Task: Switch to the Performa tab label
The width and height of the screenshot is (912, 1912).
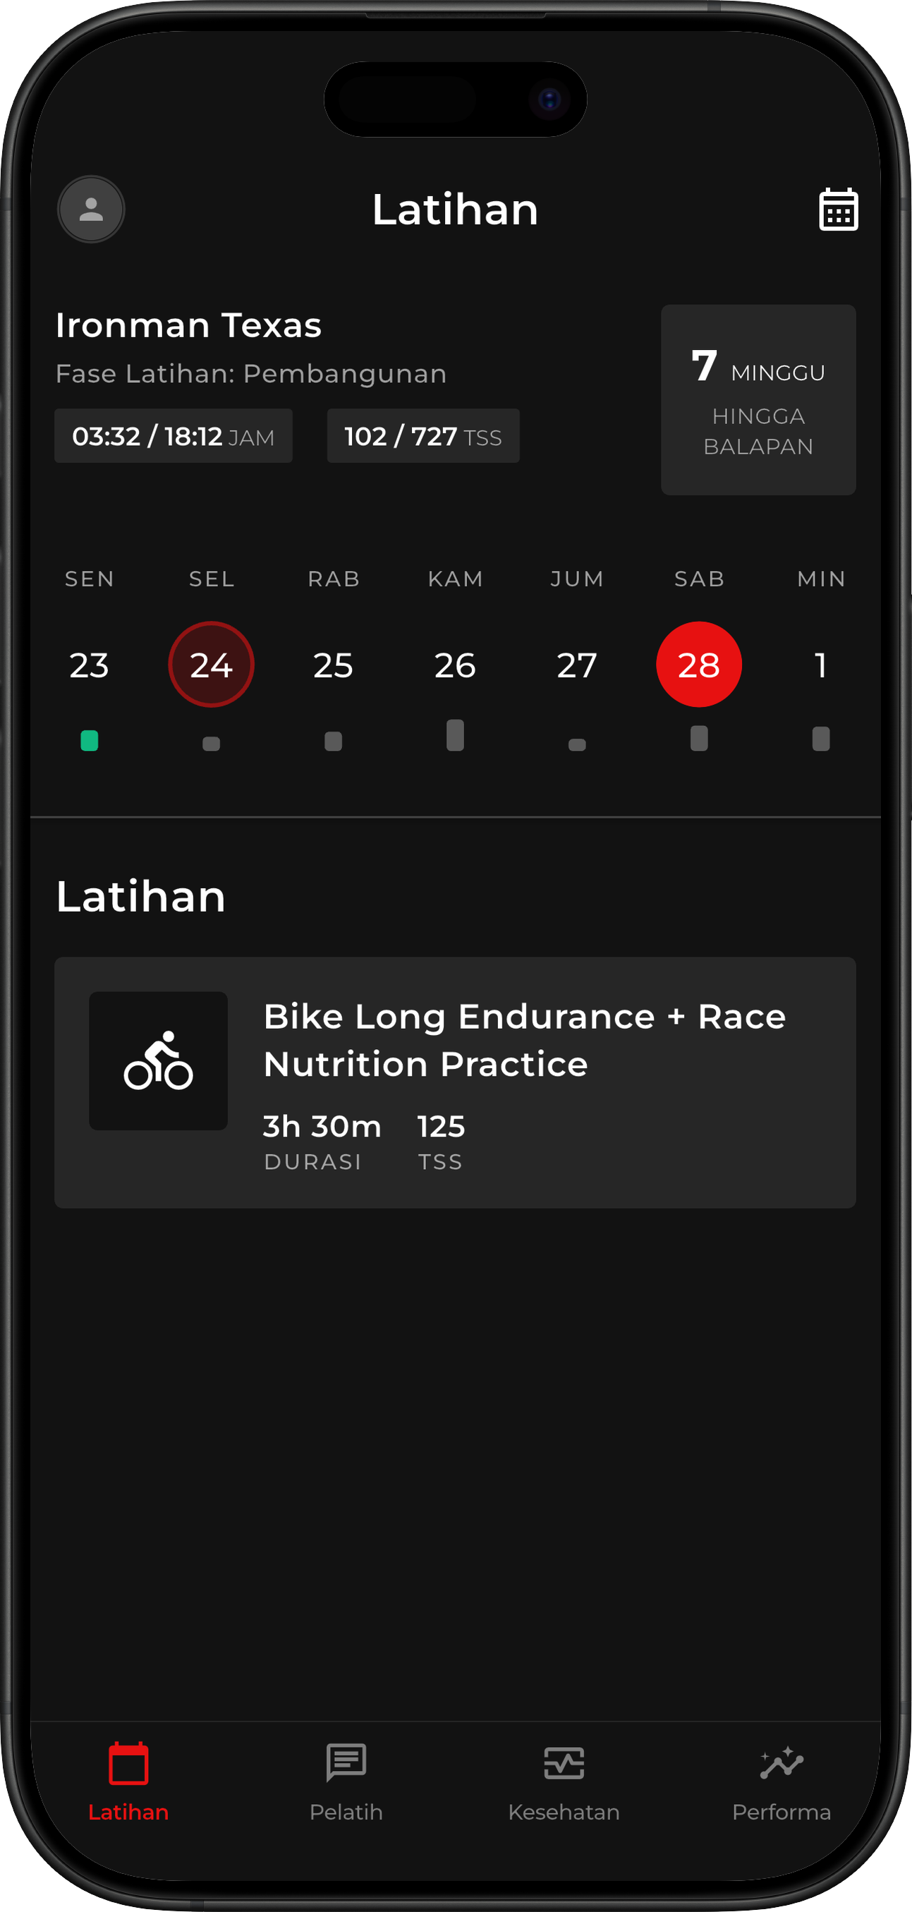Action: (782, 1812)
